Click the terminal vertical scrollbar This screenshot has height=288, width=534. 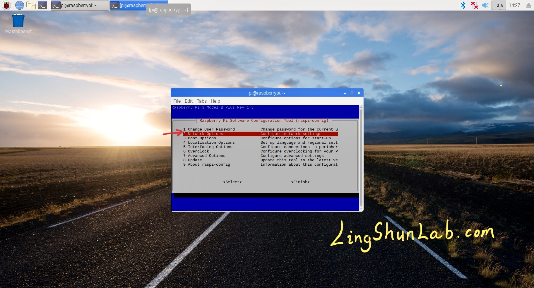361,158
